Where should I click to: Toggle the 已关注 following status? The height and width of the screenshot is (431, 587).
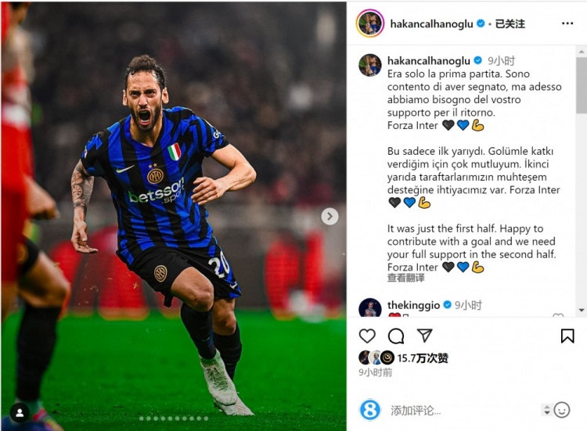tap(510, 24)
